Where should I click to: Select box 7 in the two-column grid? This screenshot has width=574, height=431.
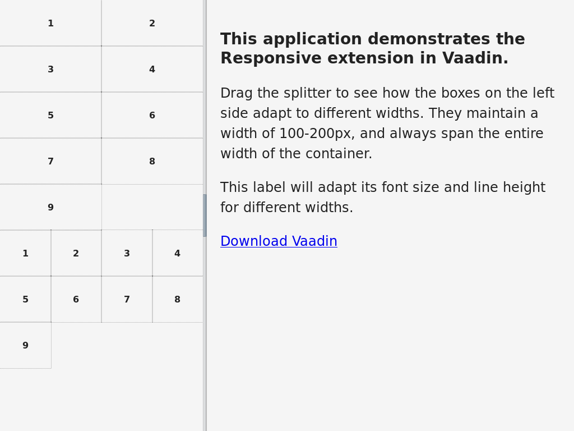tap(50, 161)
